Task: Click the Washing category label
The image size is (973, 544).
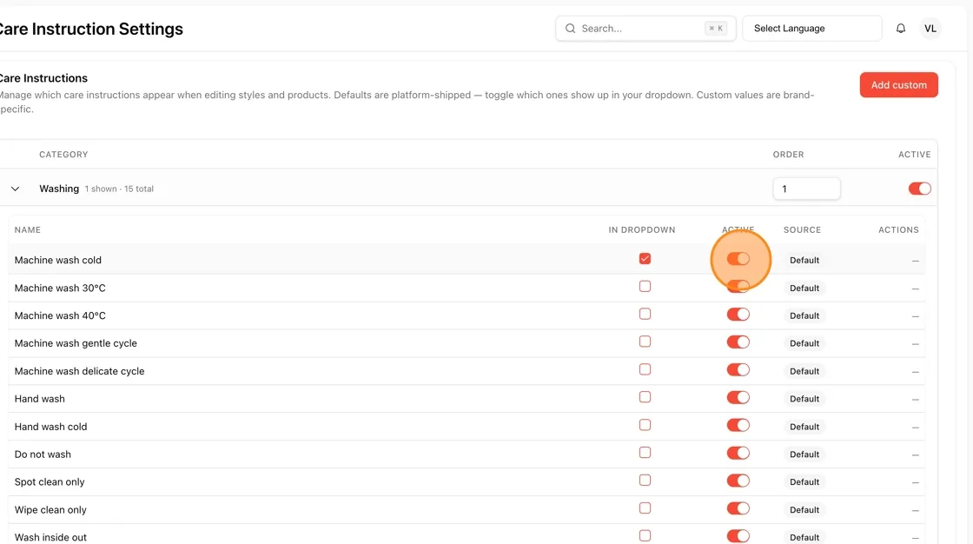Action: pyautogui.click(x=59, y=189)
